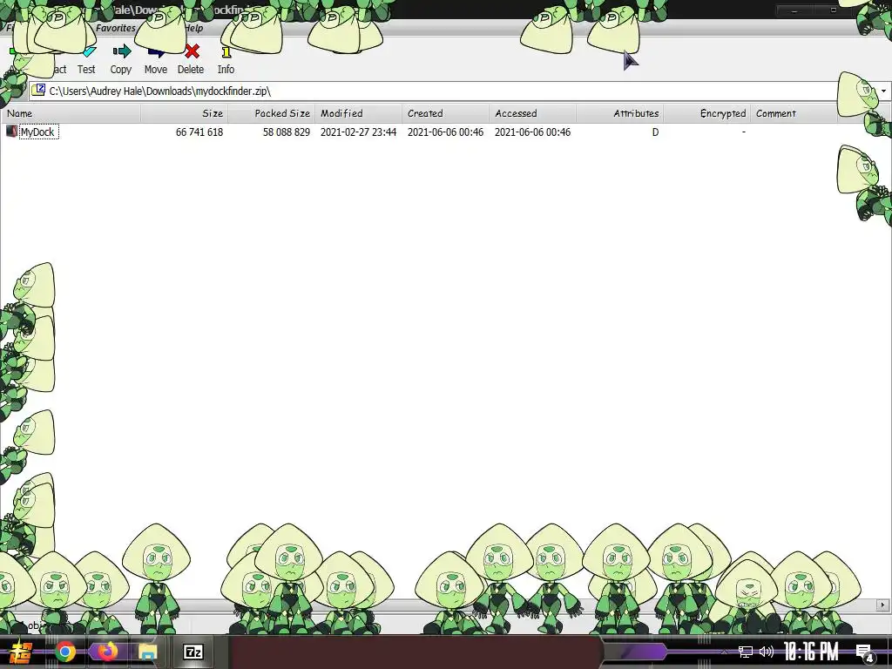Maximize the 7-Zip window
This screenshot has height=669, width=892.
pos(834,10)
